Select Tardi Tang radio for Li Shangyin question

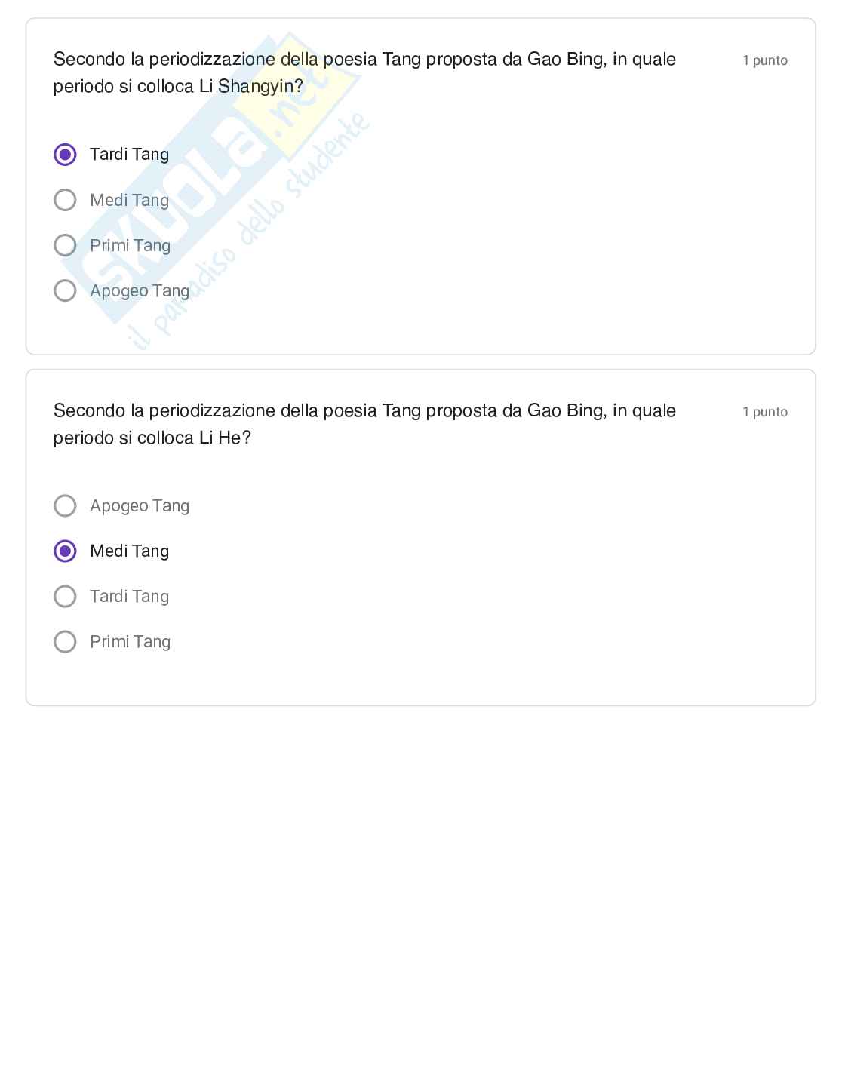click(66, 155)
